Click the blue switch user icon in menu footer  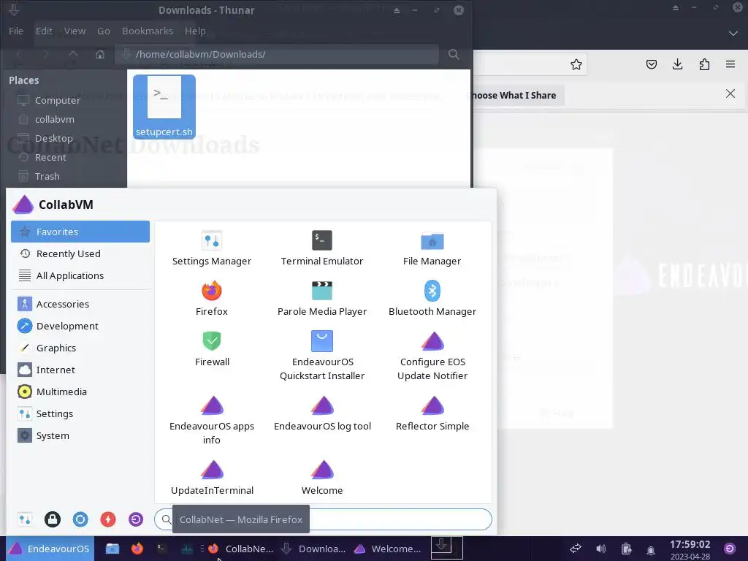80,519
